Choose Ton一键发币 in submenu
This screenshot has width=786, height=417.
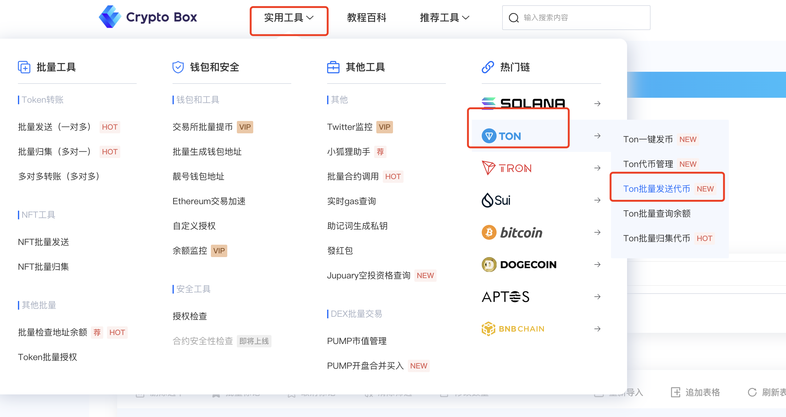pyautogui.click(x=648, y=139)
